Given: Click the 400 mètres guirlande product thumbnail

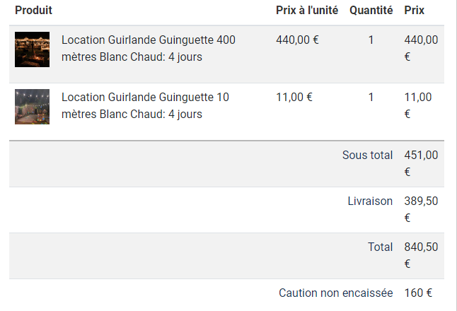Looking at the screenshot, I should click(x=32, y=49).
